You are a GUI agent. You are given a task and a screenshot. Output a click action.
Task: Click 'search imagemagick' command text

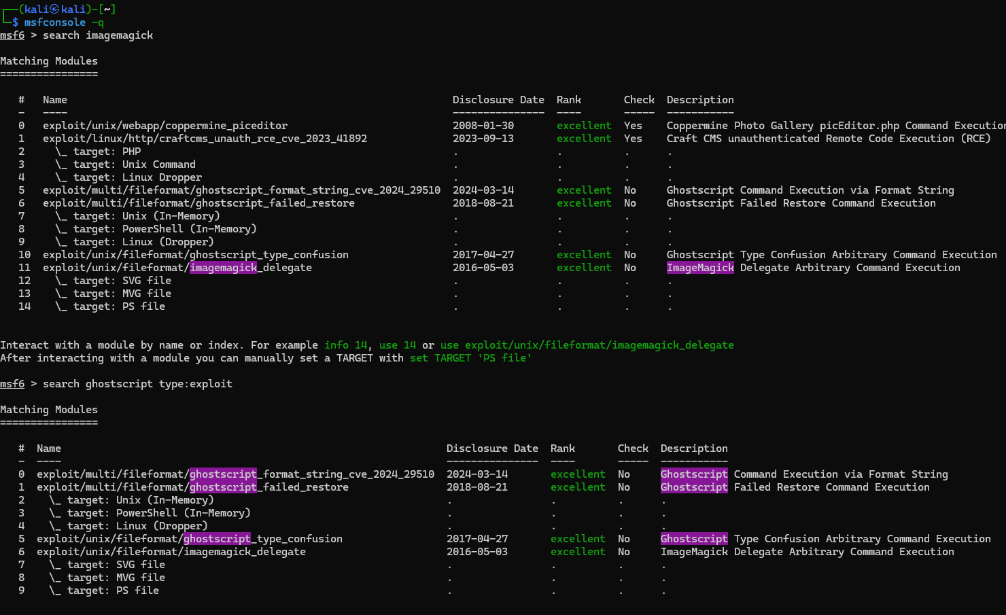(98, 35)
